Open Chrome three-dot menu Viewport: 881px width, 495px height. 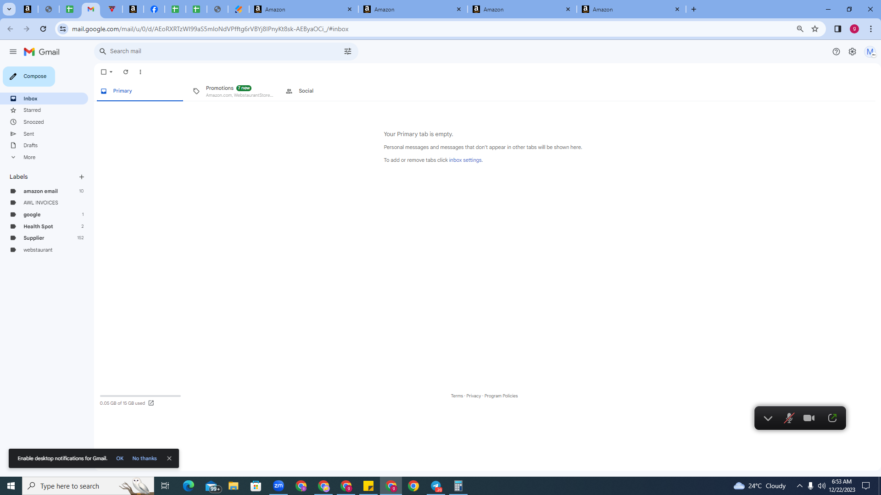click(x=871, y=29)
